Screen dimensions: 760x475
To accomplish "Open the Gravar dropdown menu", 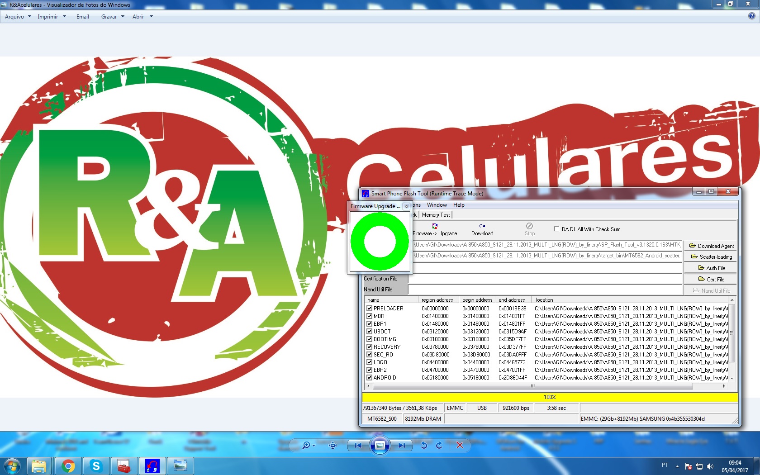I will pos(113,17).
